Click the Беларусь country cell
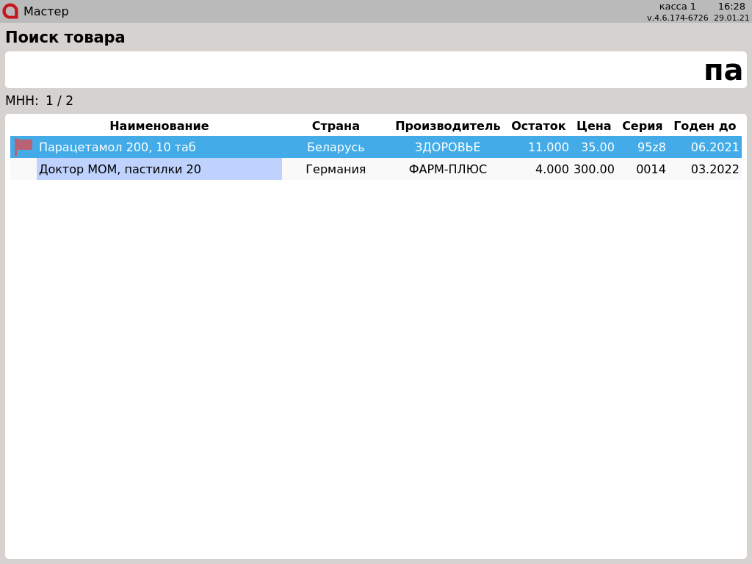The height and width of the screenshot is (564, 752). click(336, 147)
